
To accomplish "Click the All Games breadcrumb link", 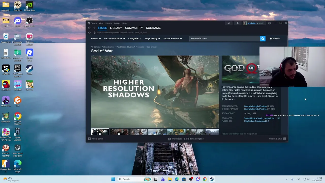I will tap(95, 47).
